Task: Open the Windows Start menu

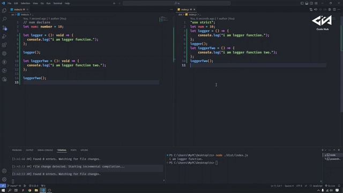Action: (x=3, y=190)
